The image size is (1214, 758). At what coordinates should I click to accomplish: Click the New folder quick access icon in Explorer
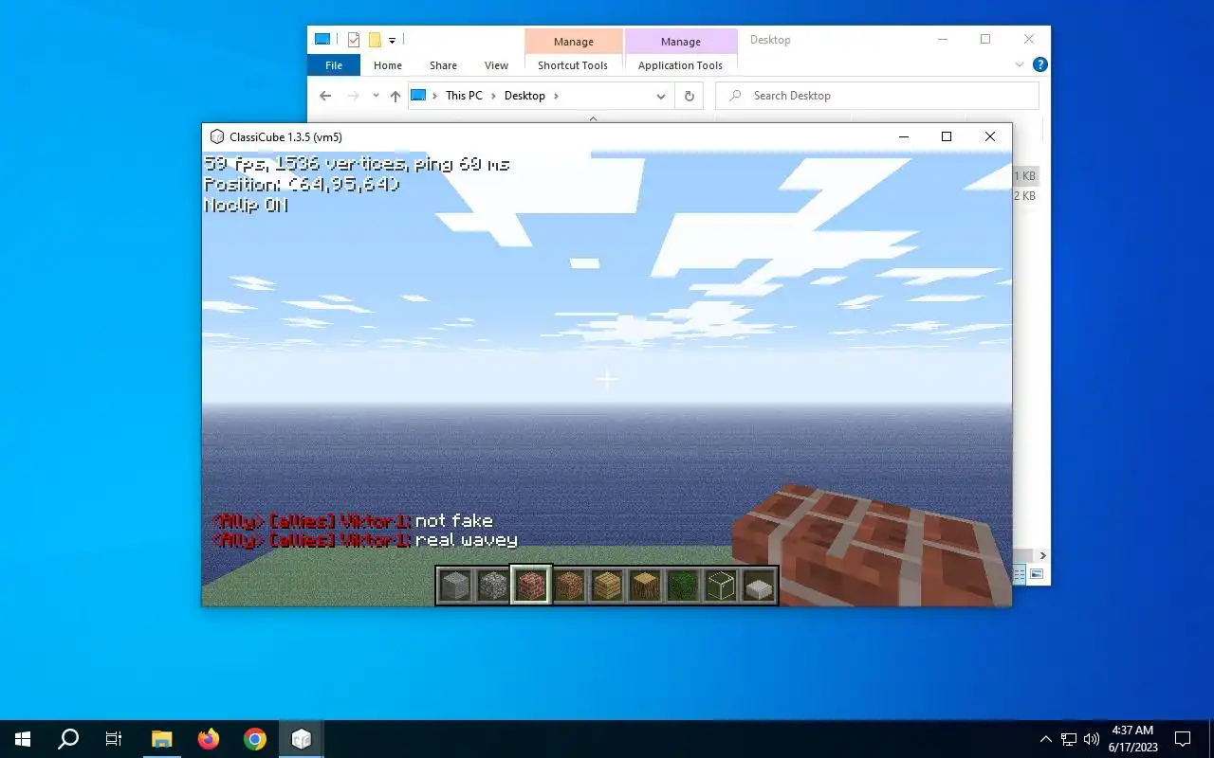[x=375, y=40]
